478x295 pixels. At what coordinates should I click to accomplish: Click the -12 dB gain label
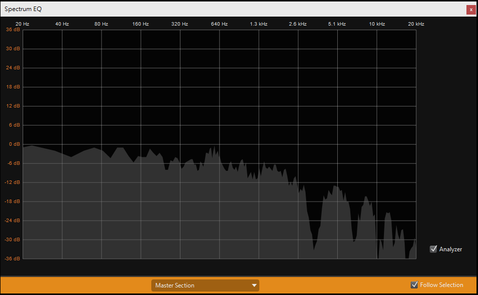(x=12, y=182)
